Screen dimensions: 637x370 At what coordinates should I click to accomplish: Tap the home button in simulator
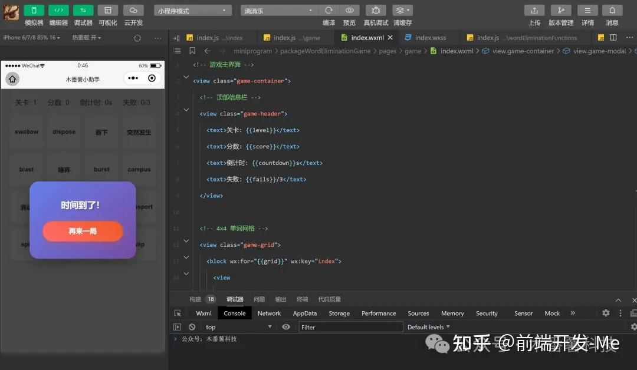(x=12, y=79)
